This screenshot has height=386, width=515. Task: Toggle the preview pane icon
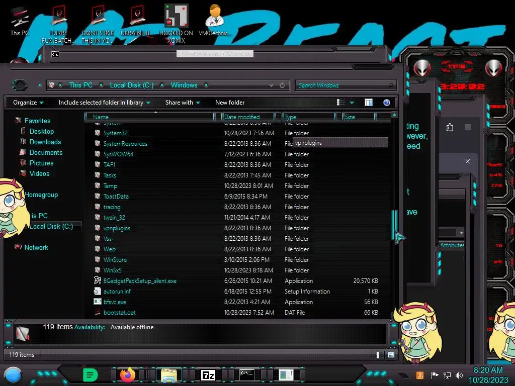(369, 103)
